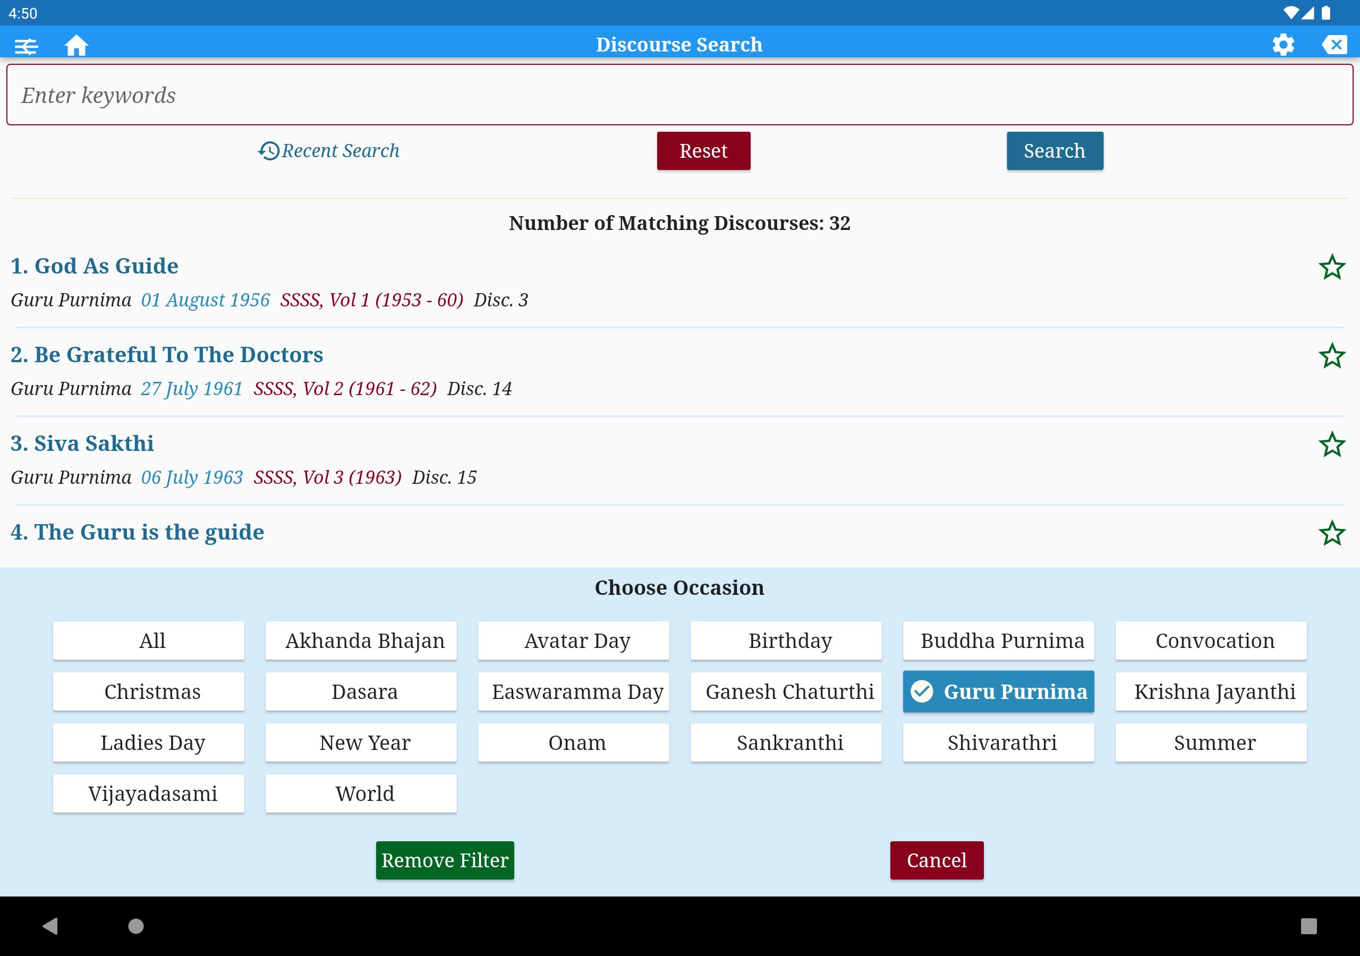The height and width of the screenshot is (956, 1360).
Task: Go to the Home screen icon
Action: (x=76, y=46)
